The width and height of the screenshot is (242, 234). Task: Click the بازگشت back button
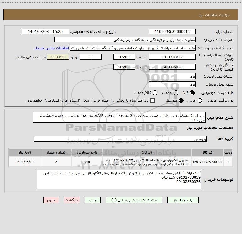coord(72,200)
